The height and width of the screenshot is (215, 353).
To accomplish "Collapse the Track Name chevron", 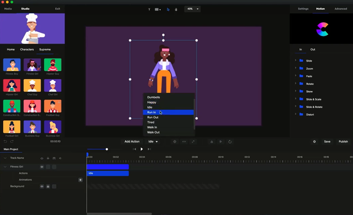I will [x=5, y=158].
